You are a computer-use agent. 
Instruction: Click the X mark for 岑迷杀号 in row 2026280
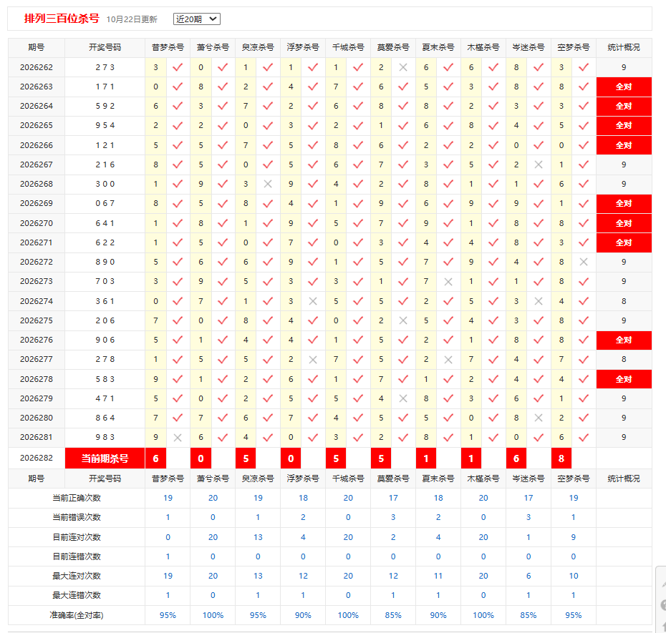(x=538, y=418)
